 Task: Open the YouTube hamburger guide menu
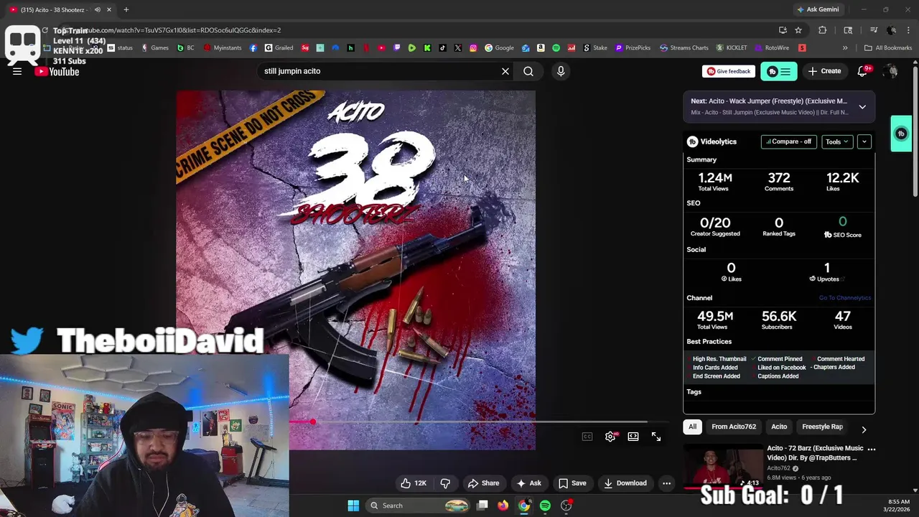click(x=17, y=71)
